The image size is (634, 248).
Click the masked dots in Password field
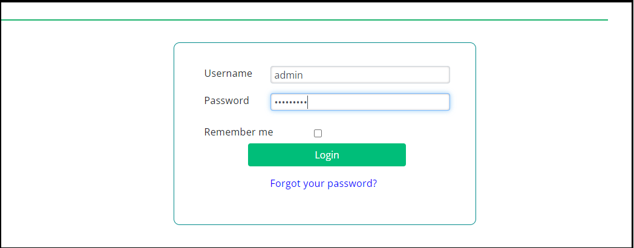click(x=290, y=103)
